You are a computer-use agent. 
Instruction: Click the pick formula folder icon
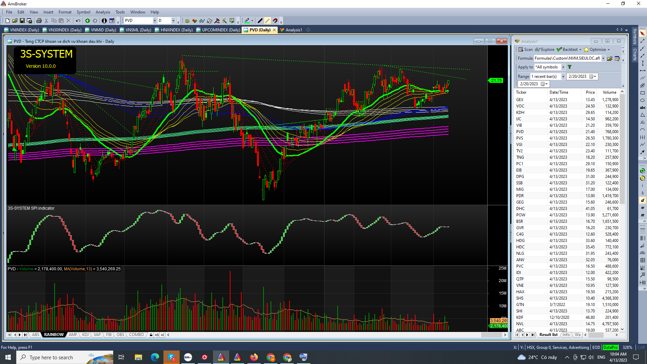tap(610, 58)
